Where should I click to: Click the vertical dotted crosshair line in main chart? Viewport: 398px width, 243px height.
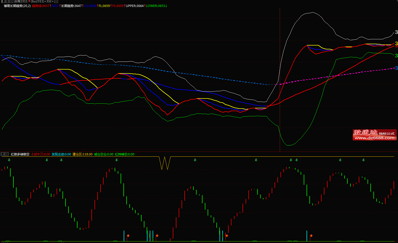(280, 80)
